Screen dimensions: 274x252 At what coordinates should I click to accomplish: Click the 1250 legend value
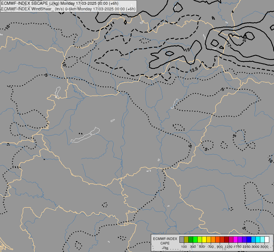[229, 247]
